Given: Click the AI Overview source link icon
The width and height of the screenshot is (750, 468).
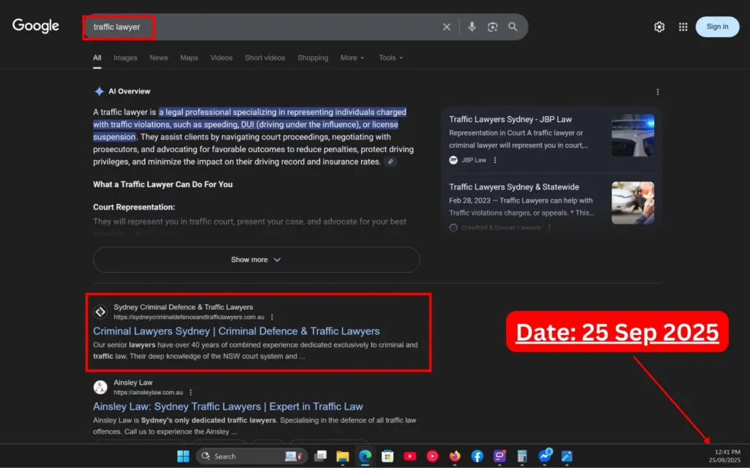Looking at the screenshot, I should pos(390,162).
